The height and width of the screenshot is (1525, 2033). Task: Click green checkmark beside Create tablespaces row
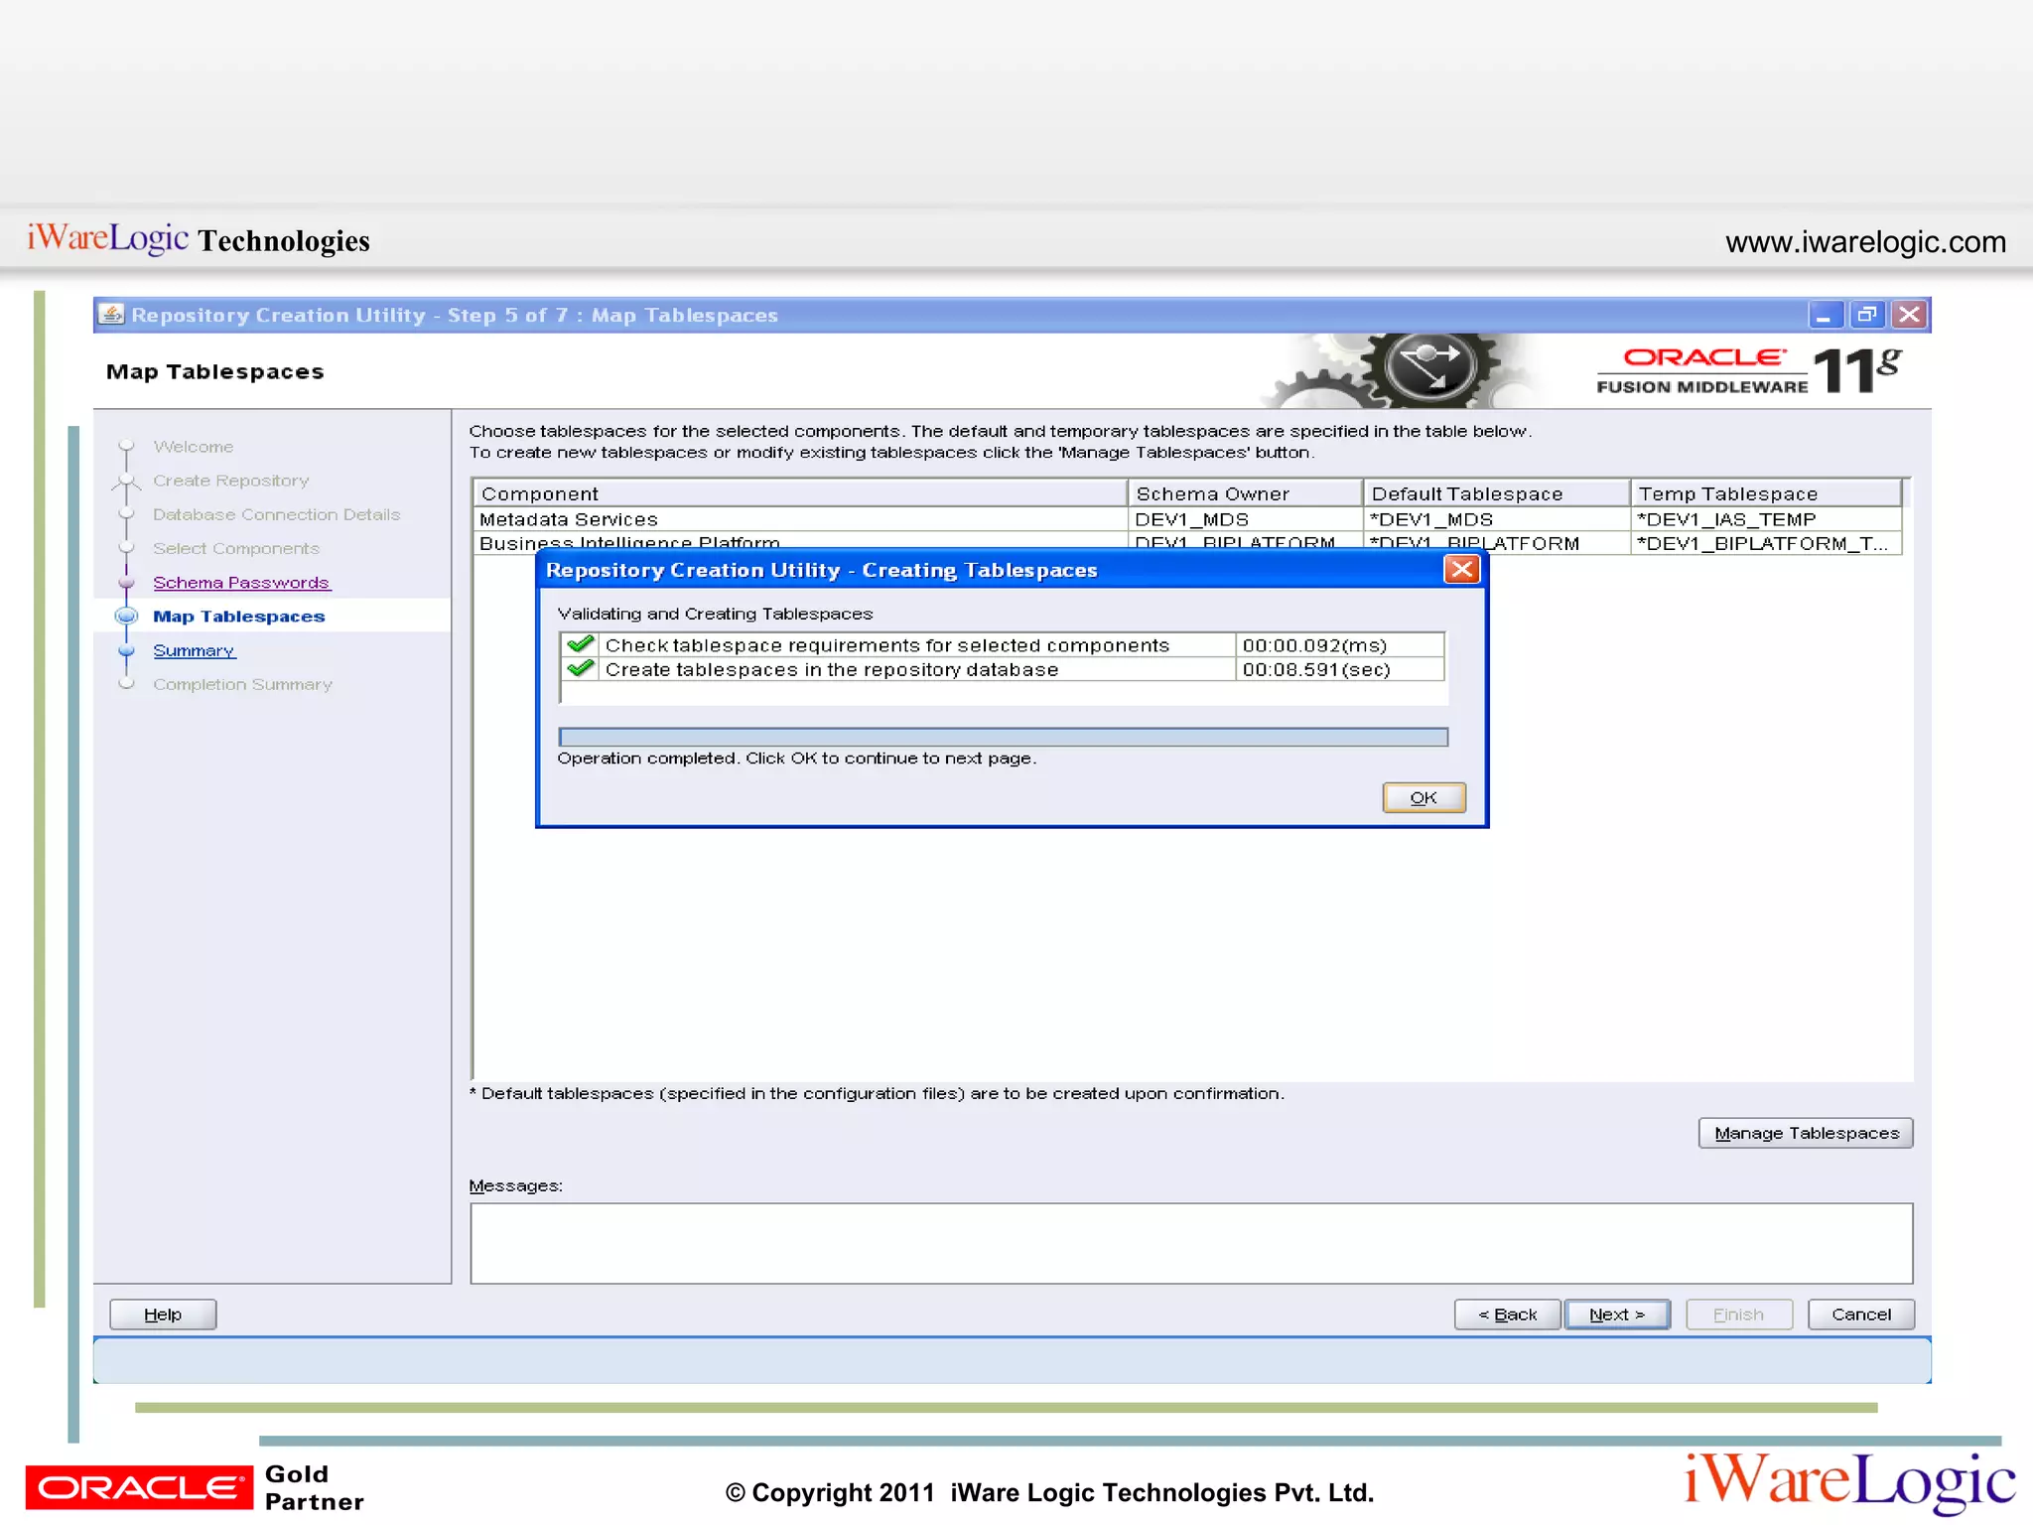click(x=581, y=669)
